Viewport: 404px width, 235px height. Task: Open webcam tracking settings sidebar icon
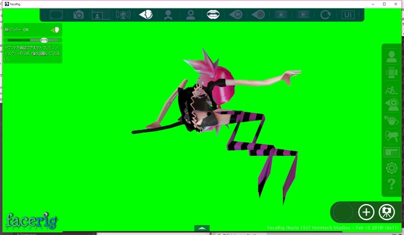[392, 104]
